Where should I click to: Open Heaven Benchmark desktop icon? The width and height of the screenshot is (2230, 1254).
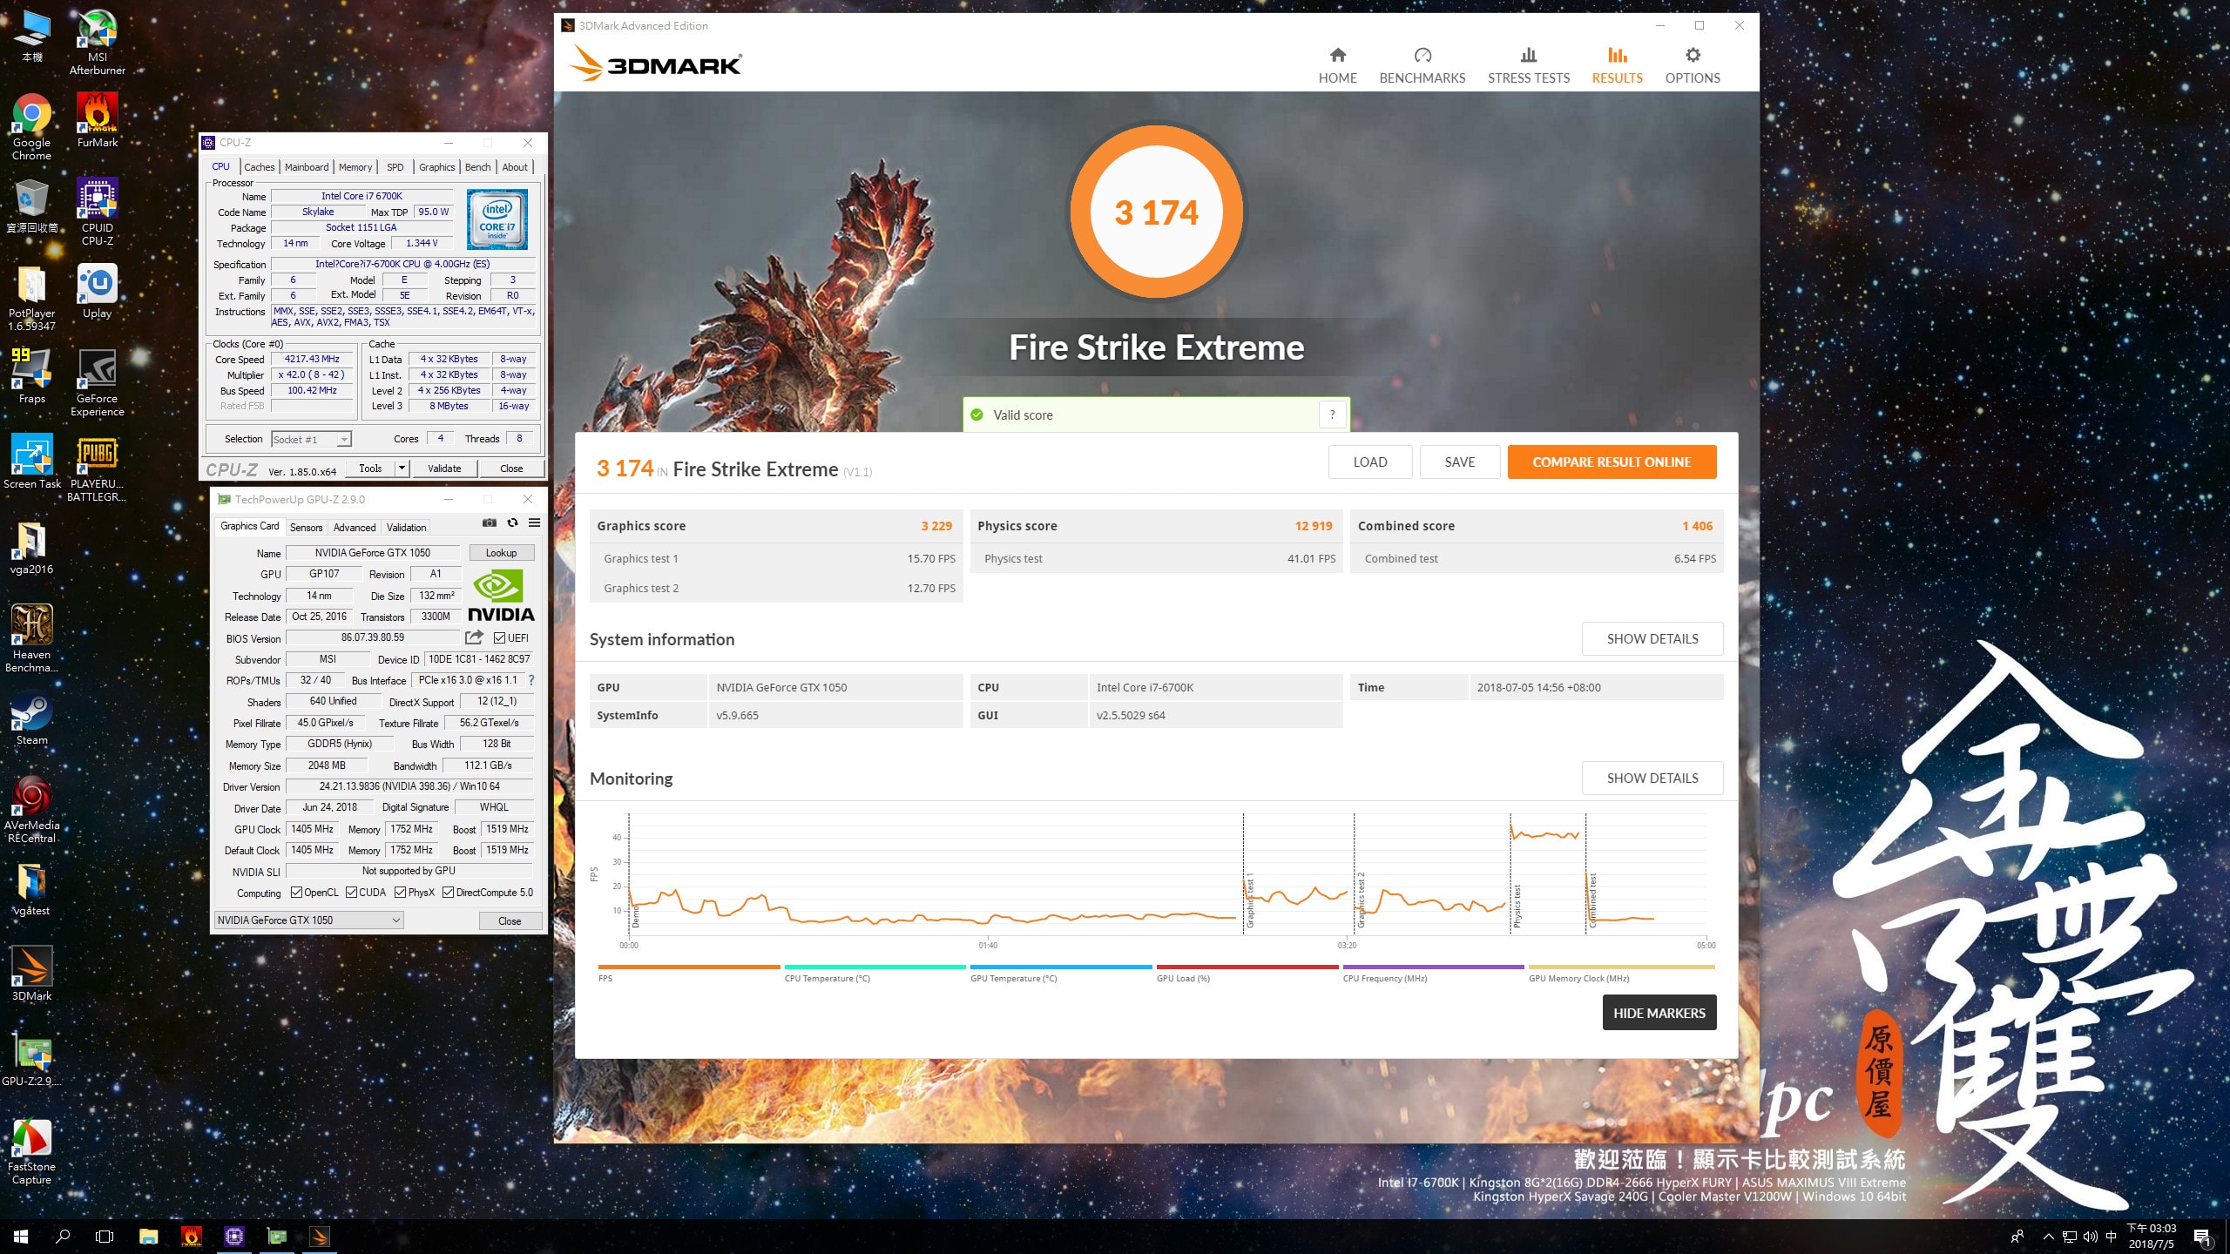pos(31,638)
